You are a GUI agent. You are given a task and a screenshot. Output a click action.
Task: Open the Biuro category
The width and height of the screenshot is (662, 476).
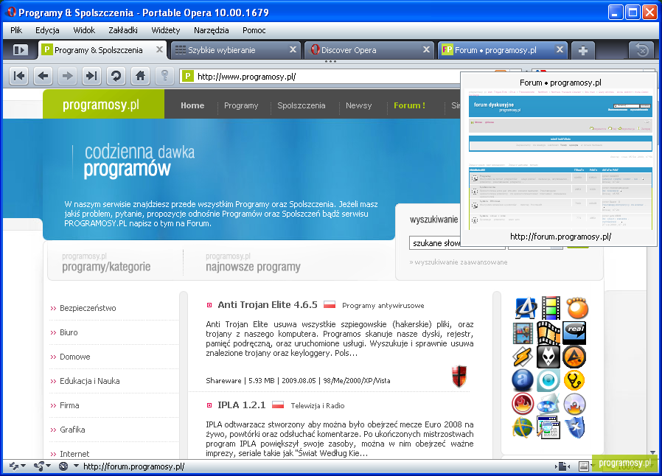pyautogui.click(x=69, y=332)
